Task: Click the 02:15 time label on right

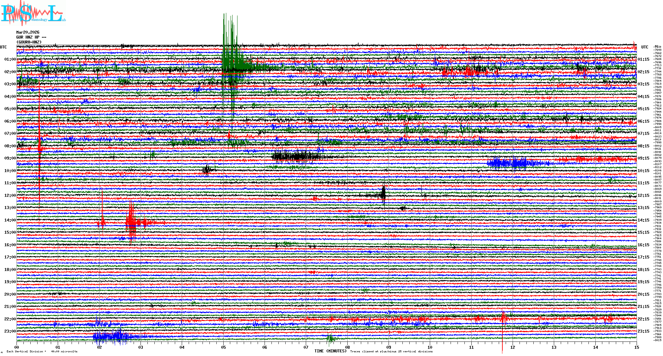Action: (x=643, y=72)
